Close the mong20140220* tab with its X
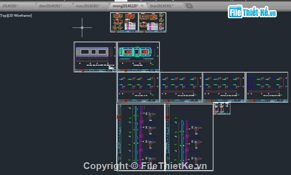Viewport: 291px width, 175px height. pyautogui.click(x=142, y=6)
